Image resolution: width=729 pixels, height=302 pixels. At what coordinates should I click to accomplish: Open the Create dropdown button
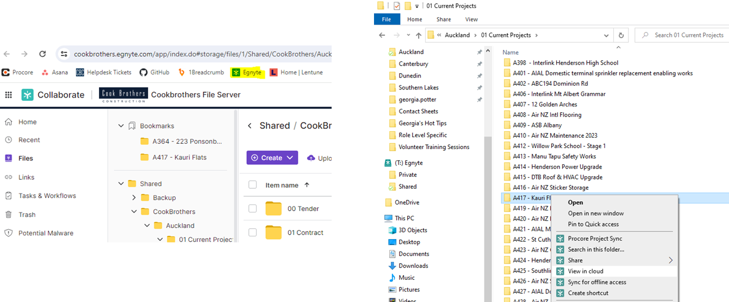(272, 158)
